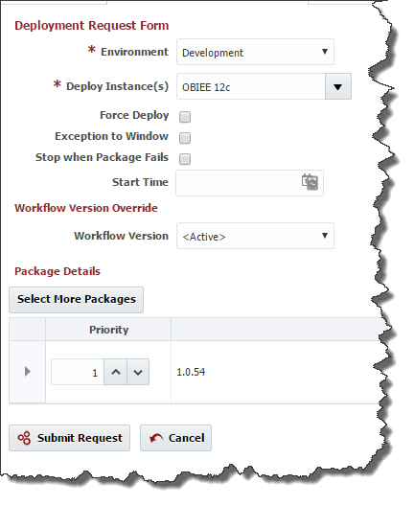Image resolution: width=414 pixels, height=506 pixels.
Task: Click the Priority column header
Action: (x=108, y=330)
